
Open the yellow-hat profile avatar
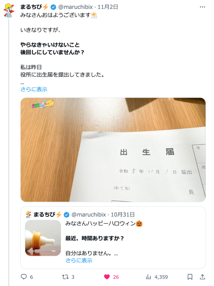[9, 11]
